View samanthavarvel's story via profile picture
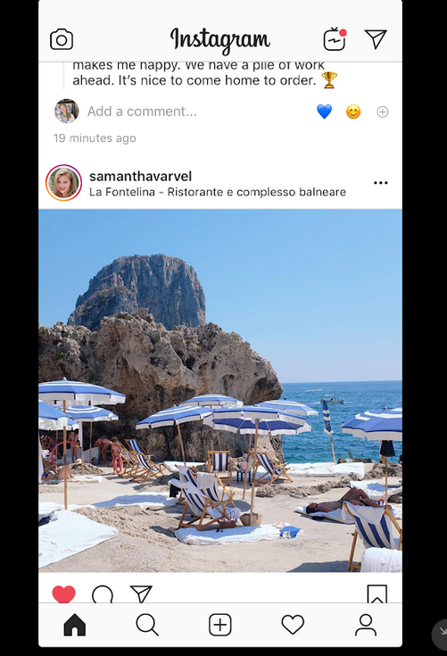 (x=63, y=183)
